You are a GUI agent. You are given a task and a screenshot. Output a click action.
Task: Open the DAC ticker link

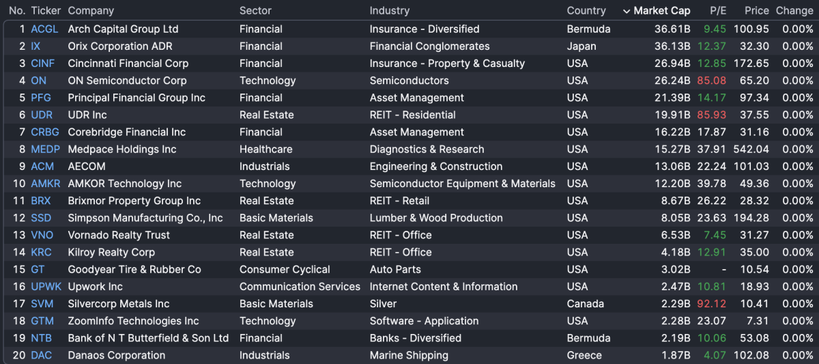pos(41,355)
